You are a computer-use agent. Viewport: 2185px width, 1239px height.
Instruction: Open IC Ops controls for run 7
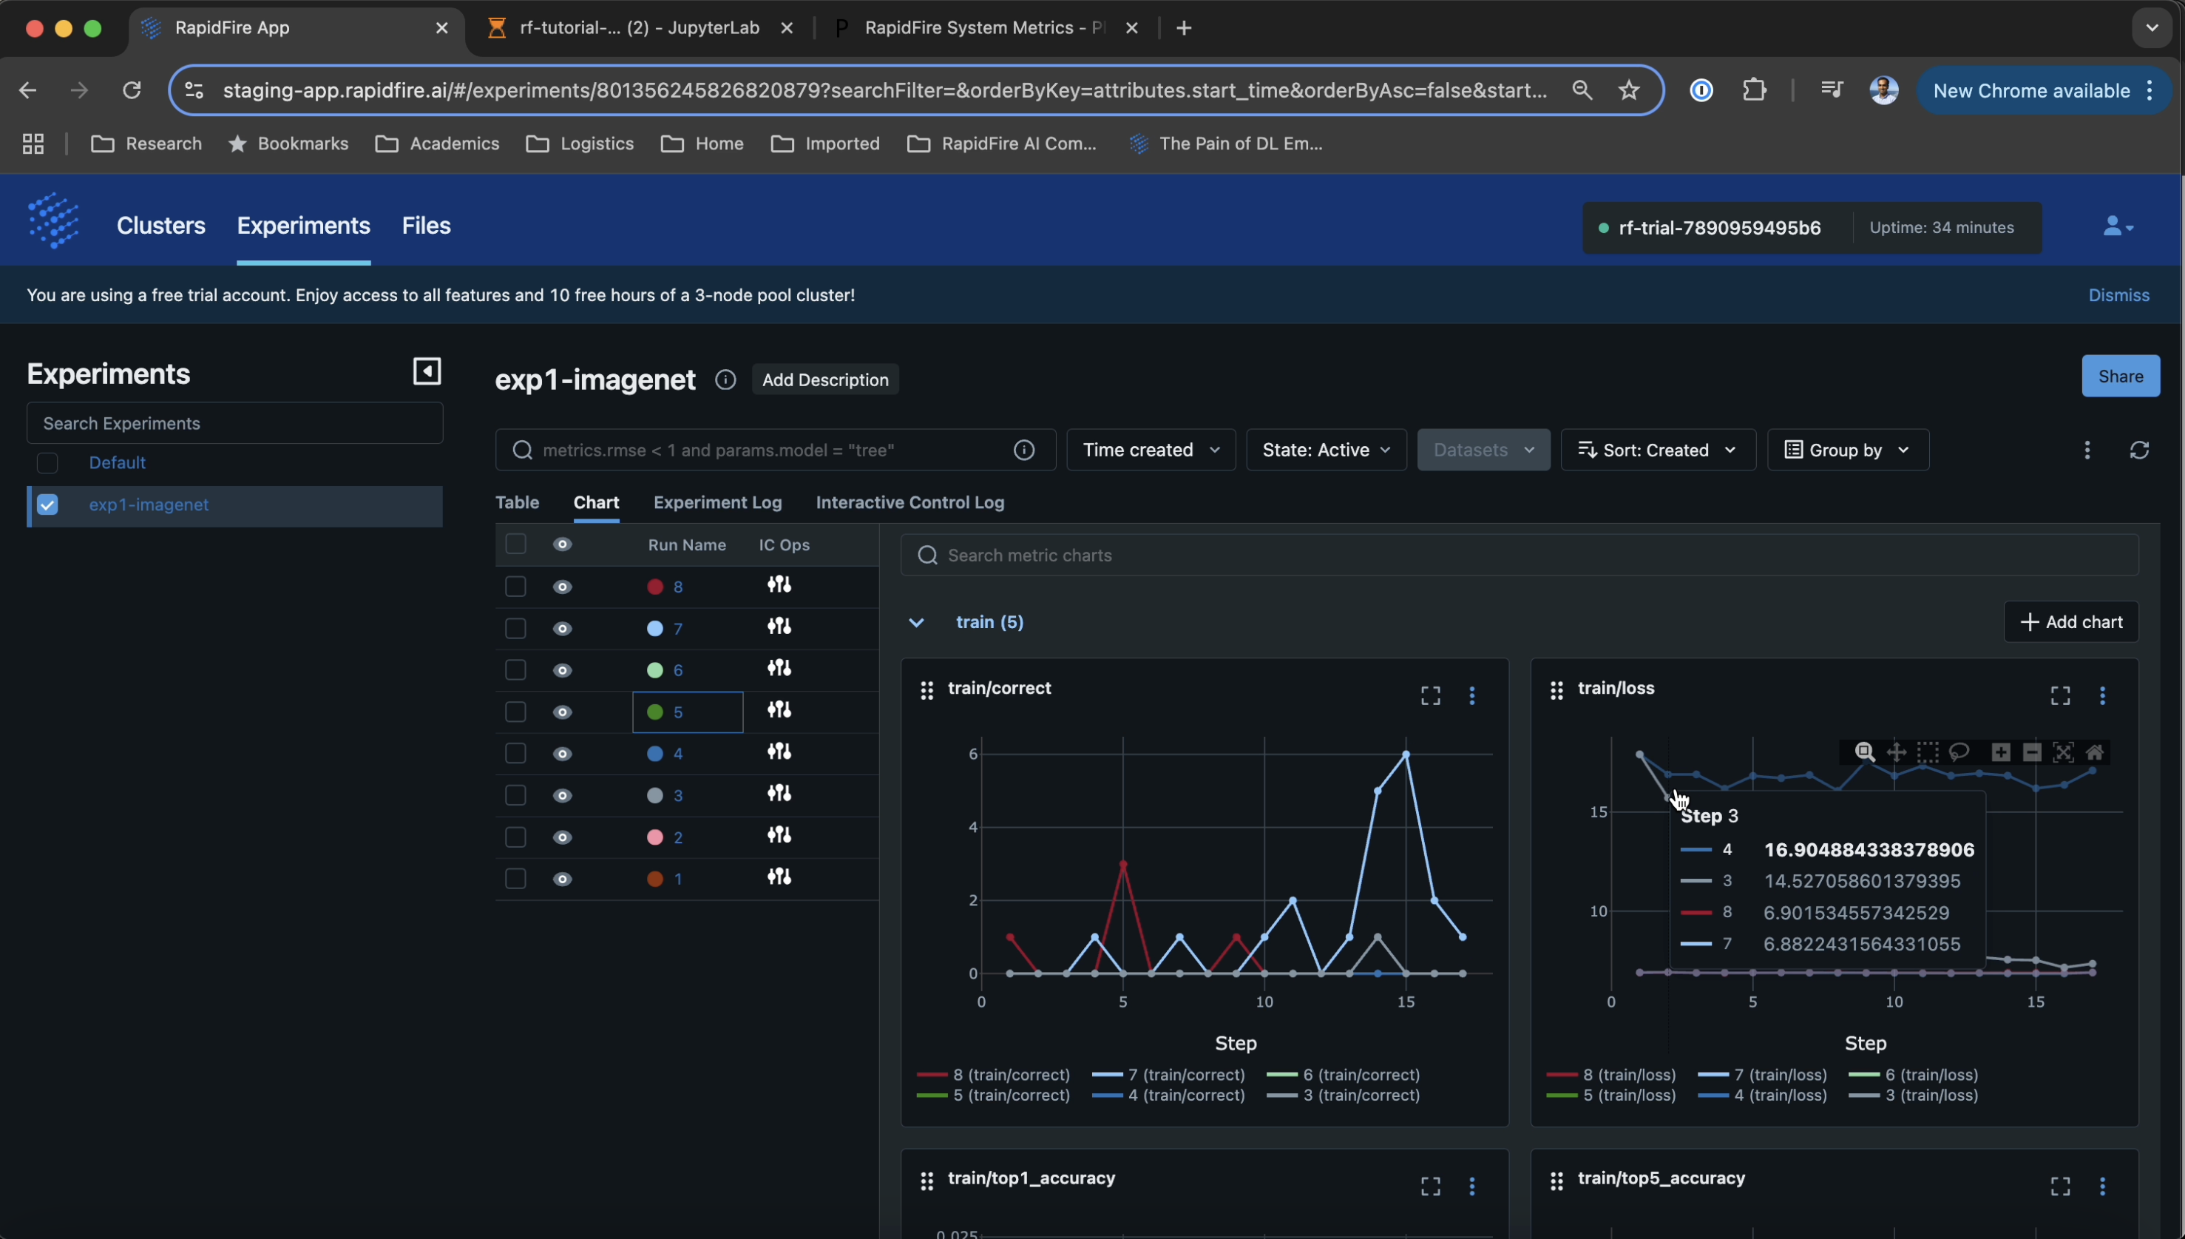pyautogui.click(x=779, y=627)
